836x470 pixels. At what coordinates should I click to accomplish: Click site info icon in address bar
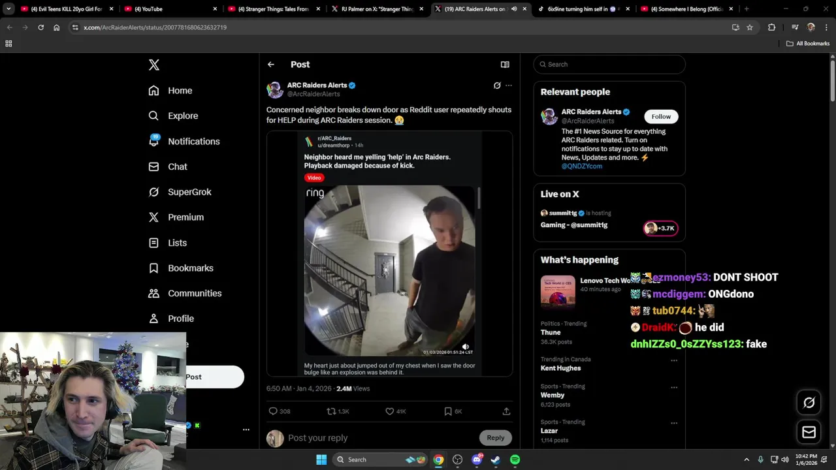coord(75,27)
